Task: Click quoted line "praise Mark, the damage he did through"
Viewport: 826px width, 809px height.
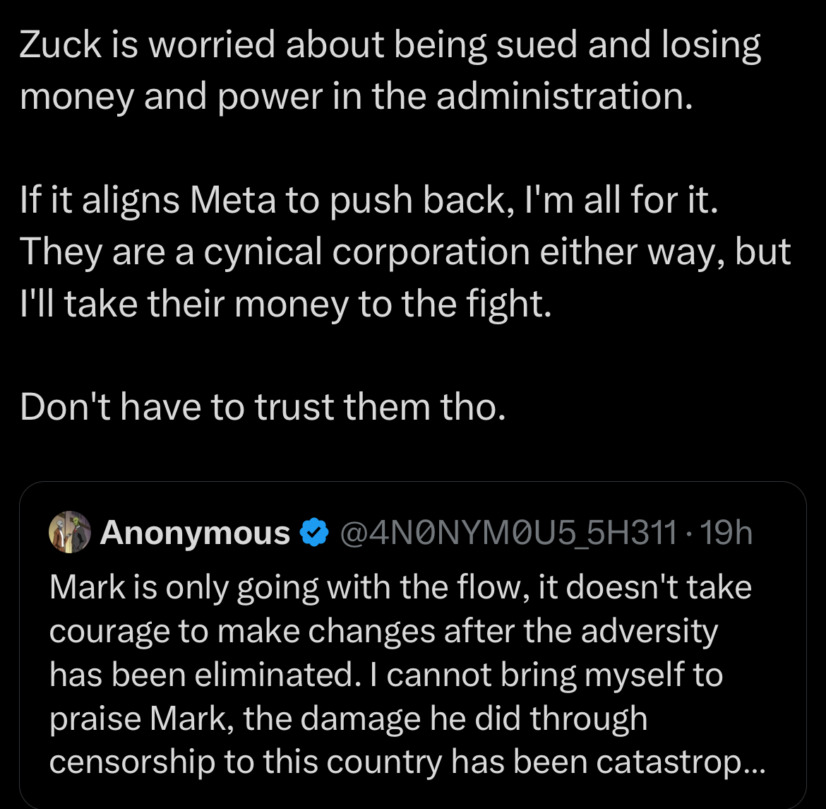Action: [348, 719]
